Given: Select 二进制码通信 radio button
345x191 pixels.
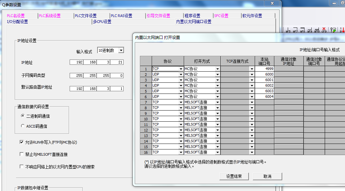Looking at the screenshot, I should [23, 116].
